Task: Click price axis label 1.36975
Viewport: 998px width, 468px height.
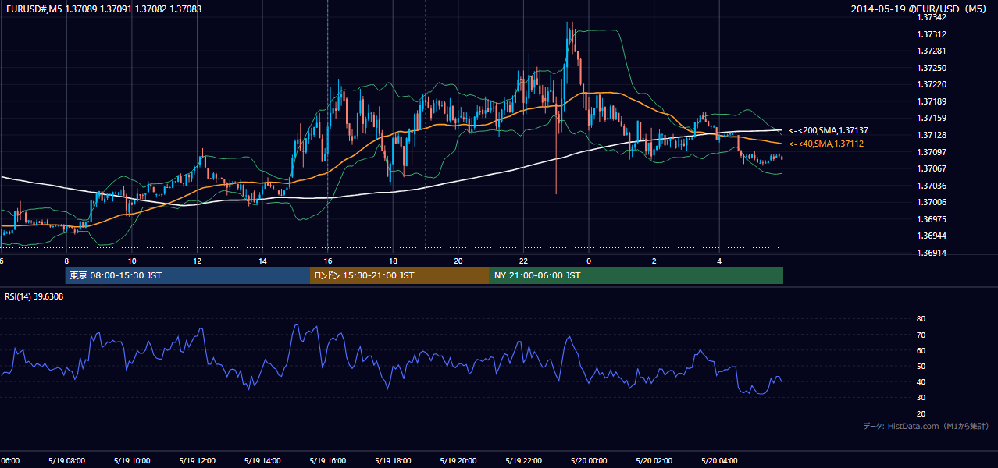Action: click(x=932, y=219)
